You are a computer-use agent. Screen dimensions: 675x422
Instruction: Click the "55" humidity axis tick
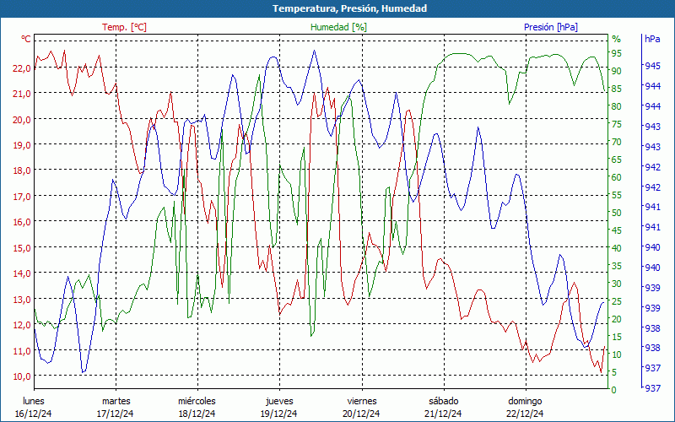617,195
